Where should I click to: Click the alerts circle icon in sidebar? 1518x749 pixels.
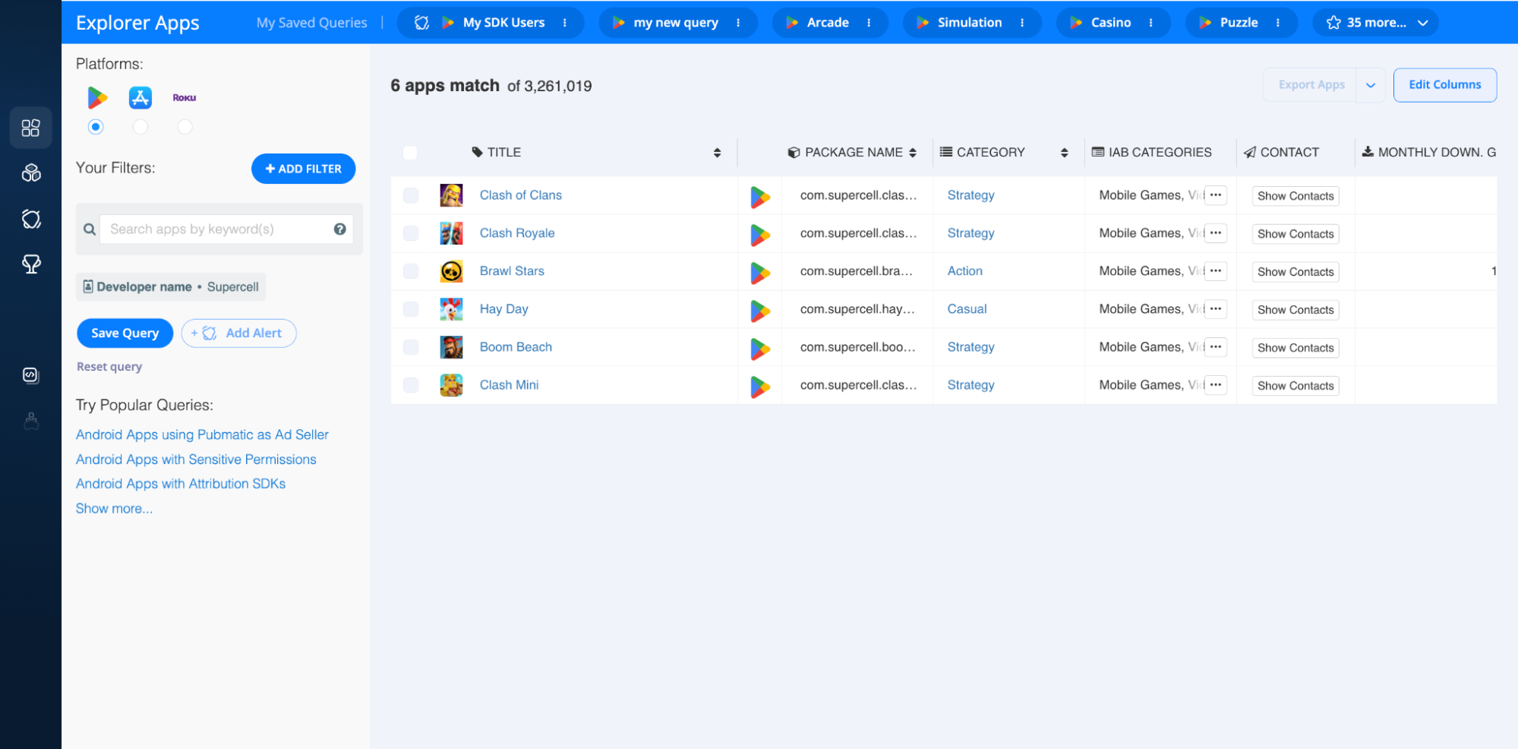(31, 219)
